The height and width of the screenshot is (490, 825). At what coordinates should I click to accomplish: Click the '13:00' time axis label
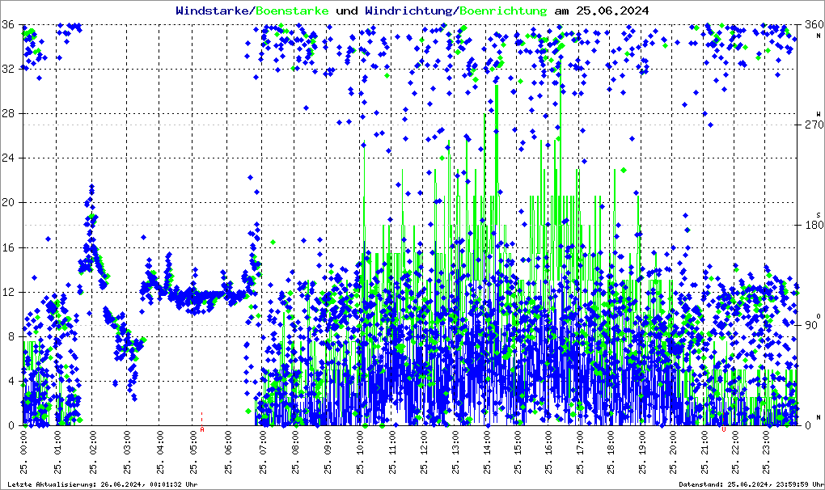455,443
